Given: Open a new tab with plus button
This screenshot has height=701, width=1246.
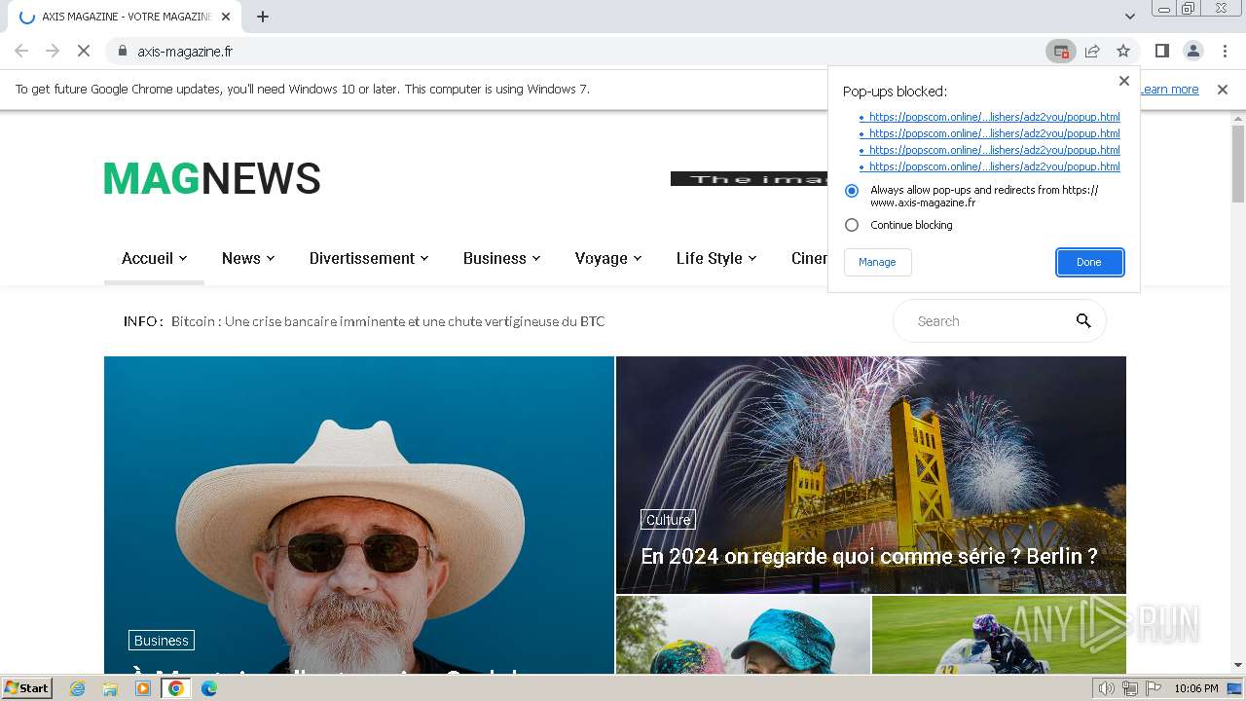Looking at the screenshot, I should point(263,17).
